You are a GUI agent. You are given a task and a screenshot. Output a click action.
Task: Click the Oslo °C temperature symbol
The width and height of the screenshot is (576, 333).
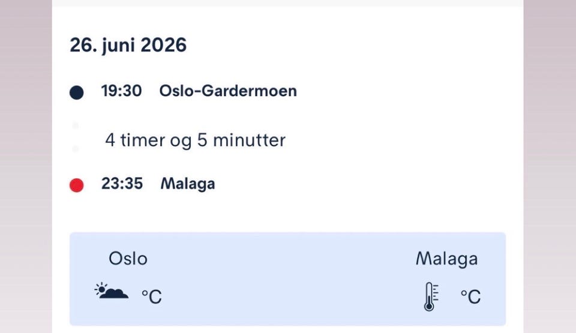[x=151, y=296]
